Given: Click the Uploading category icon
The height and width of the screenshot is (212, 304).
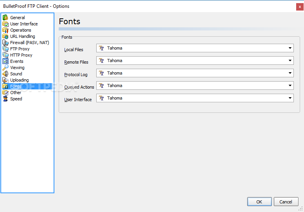Looking at the screenshot, I should (5, 80).
